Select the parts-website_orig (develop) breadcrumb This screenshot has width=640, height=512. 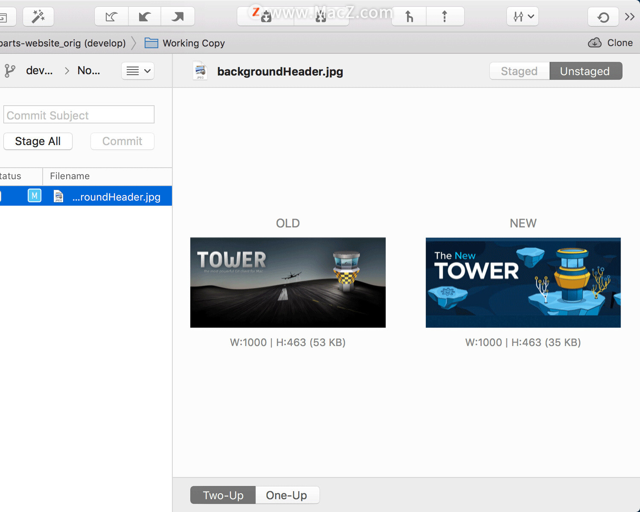tap(63, 43)
